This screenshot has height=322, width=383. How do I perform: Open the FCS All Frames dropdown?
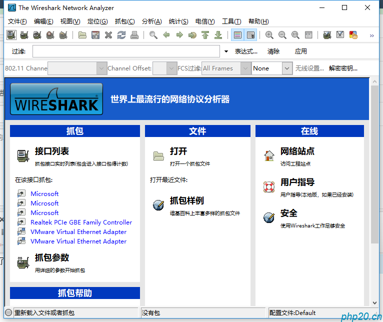[226, 68]
